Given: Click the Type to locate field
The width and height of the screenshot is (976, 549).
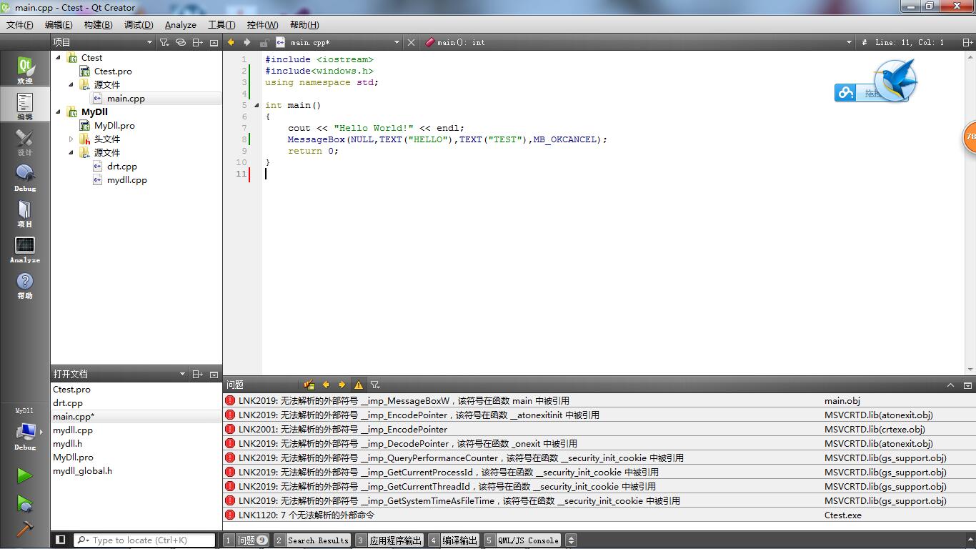Looking at the screenshot, I should click(144, 540).
